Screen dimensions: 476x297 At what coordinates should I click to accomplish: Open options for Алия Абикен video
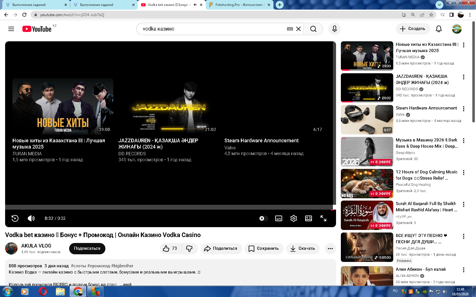point(464,270)
